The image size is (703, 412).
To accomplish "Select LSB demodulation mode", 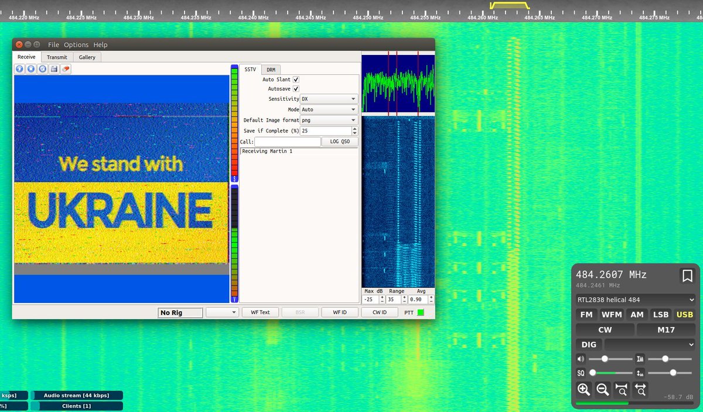I will click(x=661, y=314).
